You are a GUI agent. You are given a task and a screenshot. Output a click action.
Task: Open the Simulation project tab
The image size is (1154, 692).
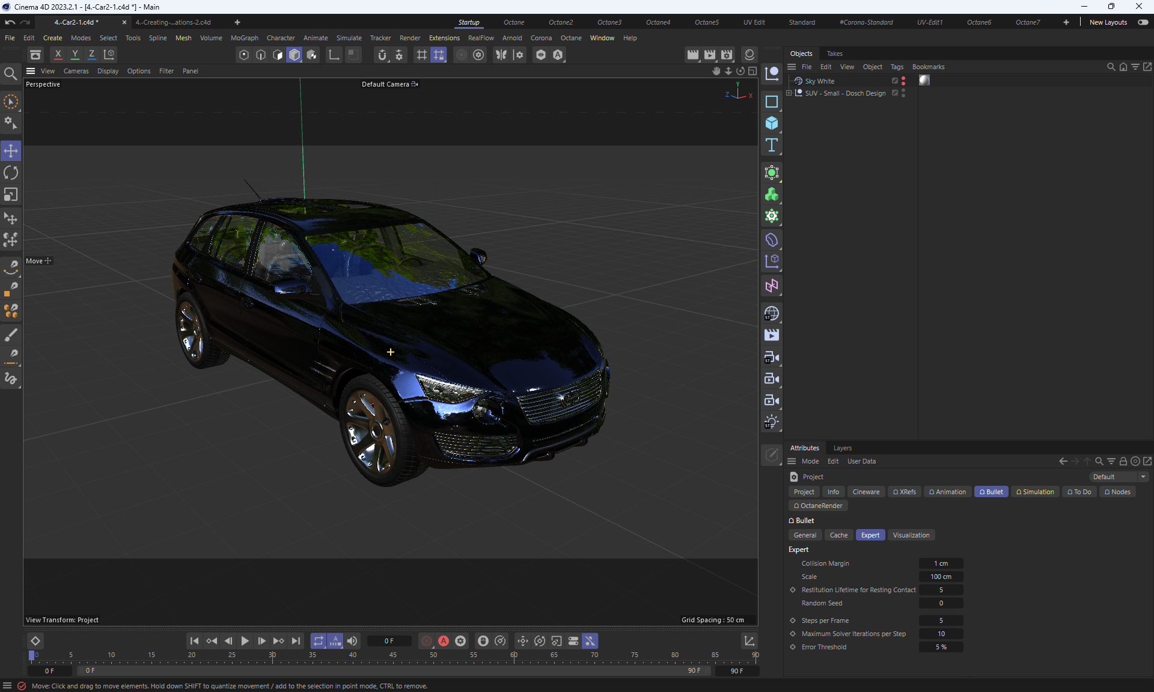[1035, 492]
